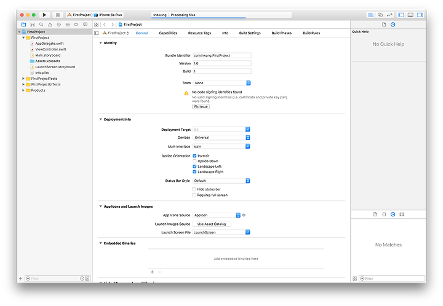The height and width of the screenshot is (306, 443).
Task: Show the Quick Help inspector
Action: [x=393, y=25]
